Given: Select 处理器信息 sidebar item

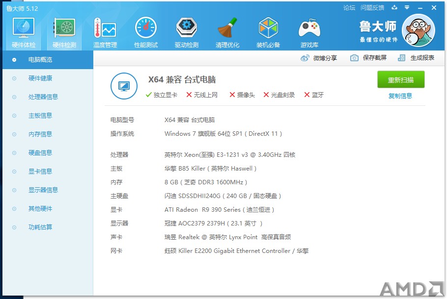Looking at the screenshot, I should pyautogui.click(x=48, y=97).
